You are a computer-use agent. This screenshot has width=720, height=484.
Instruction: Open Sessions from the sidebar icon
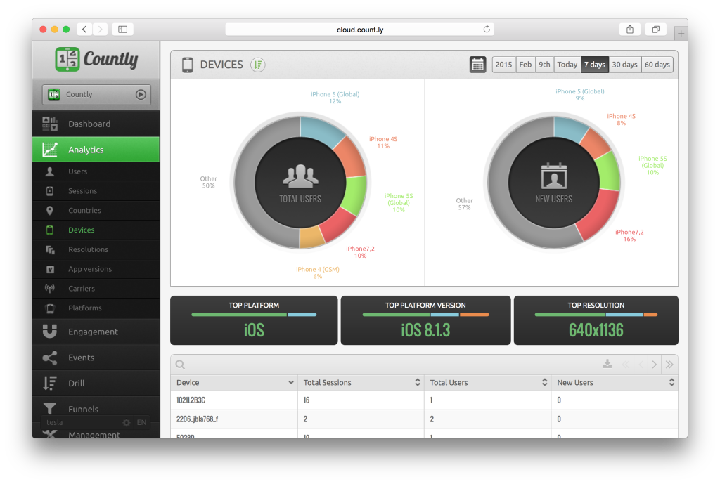click(x=51, y=190)
